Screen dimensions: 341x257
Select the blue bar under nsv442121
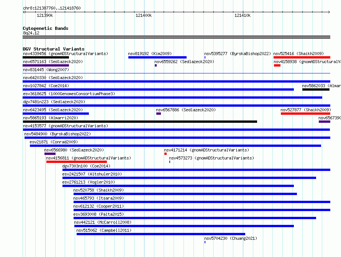point(184,226)
